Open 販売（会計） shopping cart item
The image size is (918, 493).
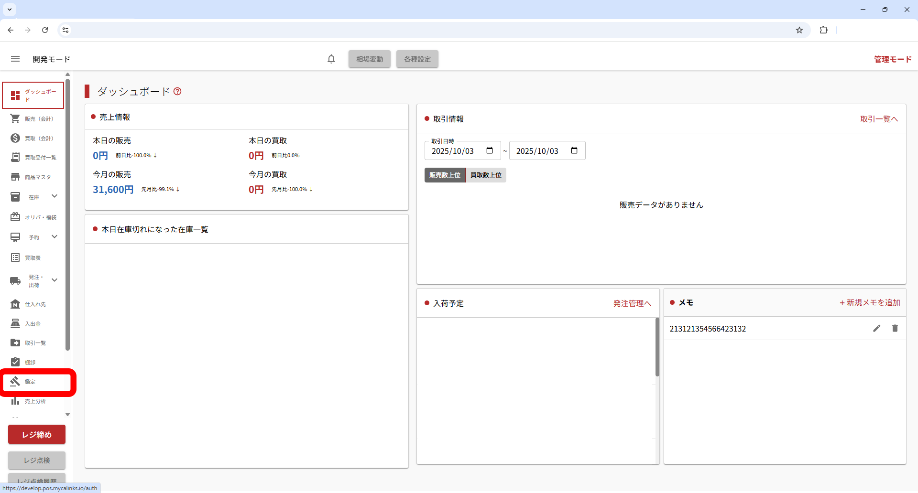33,118
